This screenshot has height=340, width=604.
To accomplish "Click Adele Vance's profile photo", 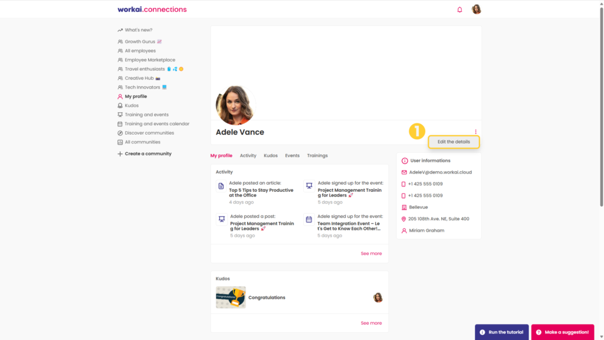I will (235, 105).
